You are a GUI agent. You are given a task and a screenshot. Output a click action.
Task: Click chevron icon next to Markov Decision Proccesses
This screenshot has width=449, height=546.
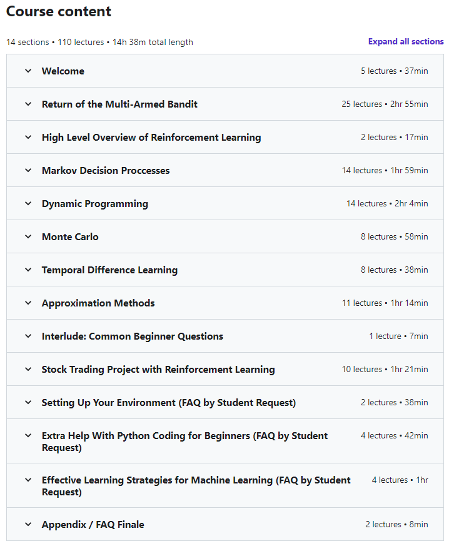[28, 171]
